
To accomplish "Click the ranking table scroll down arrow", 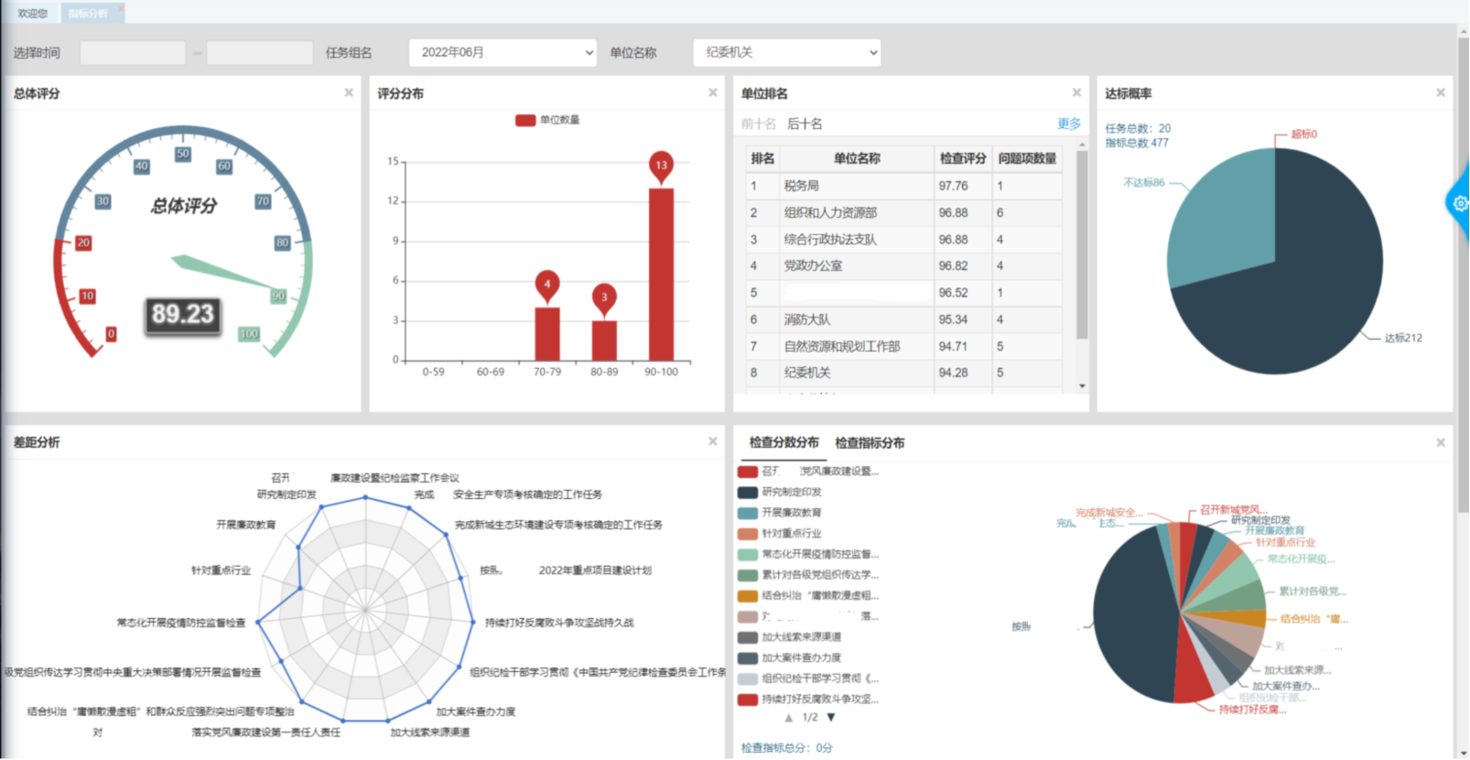I will tap(1082, 386).
